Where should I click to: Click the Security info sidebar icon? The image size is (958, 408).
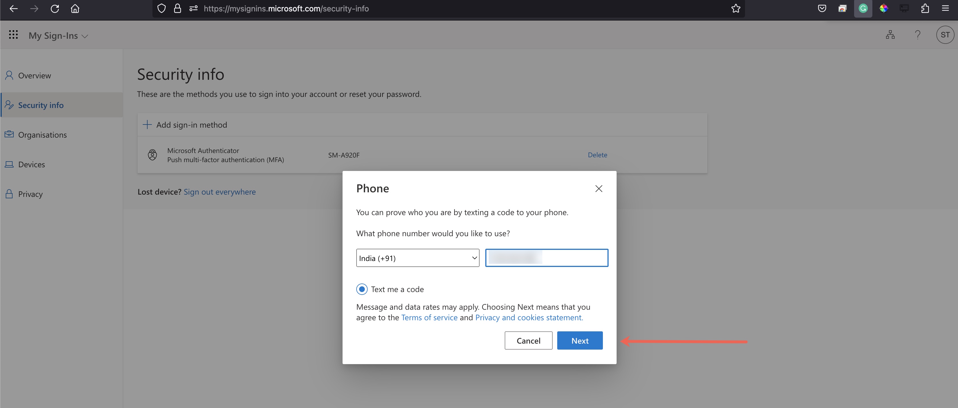(9, 104)
